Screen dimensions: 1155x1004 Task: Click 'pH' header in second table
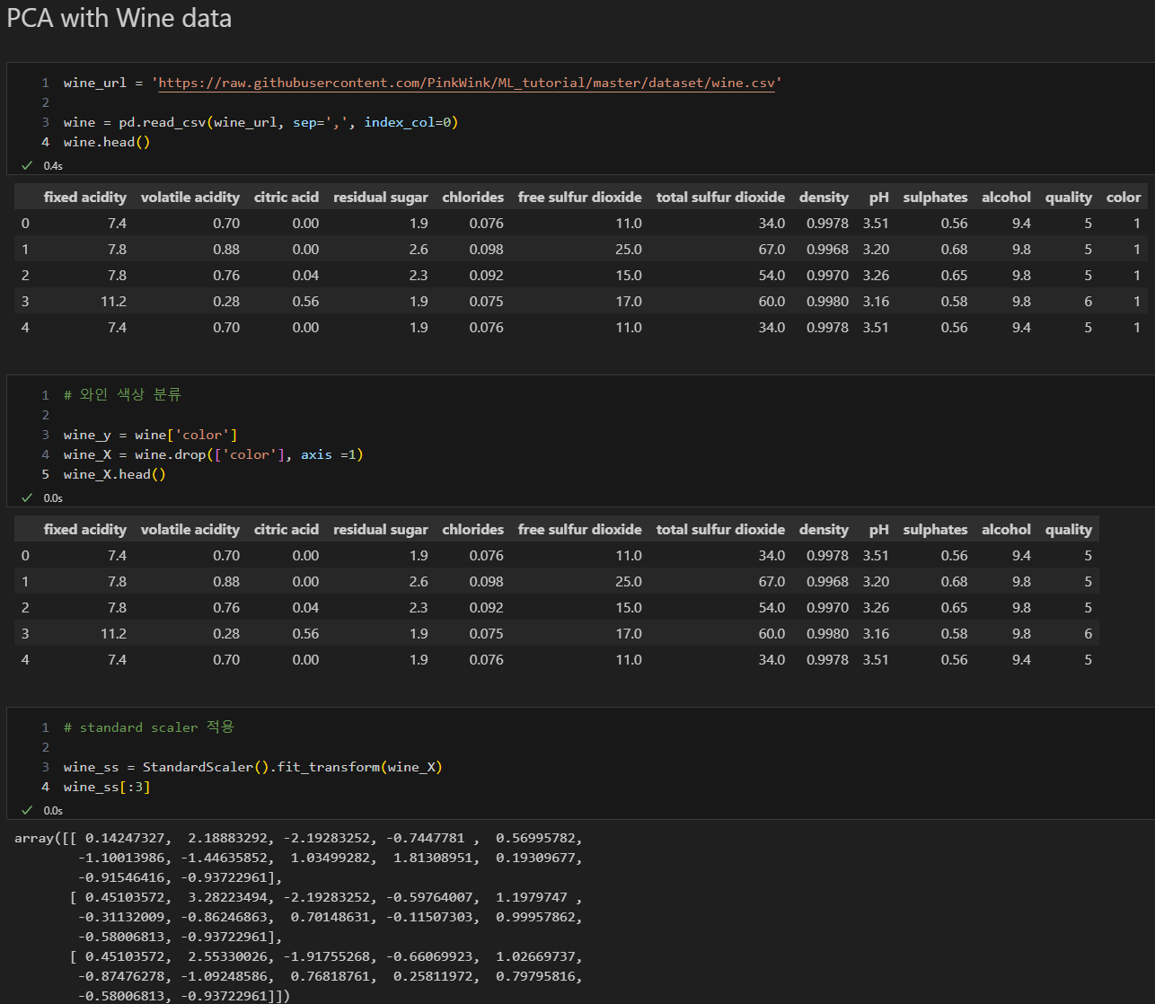[x=879, y=530]
